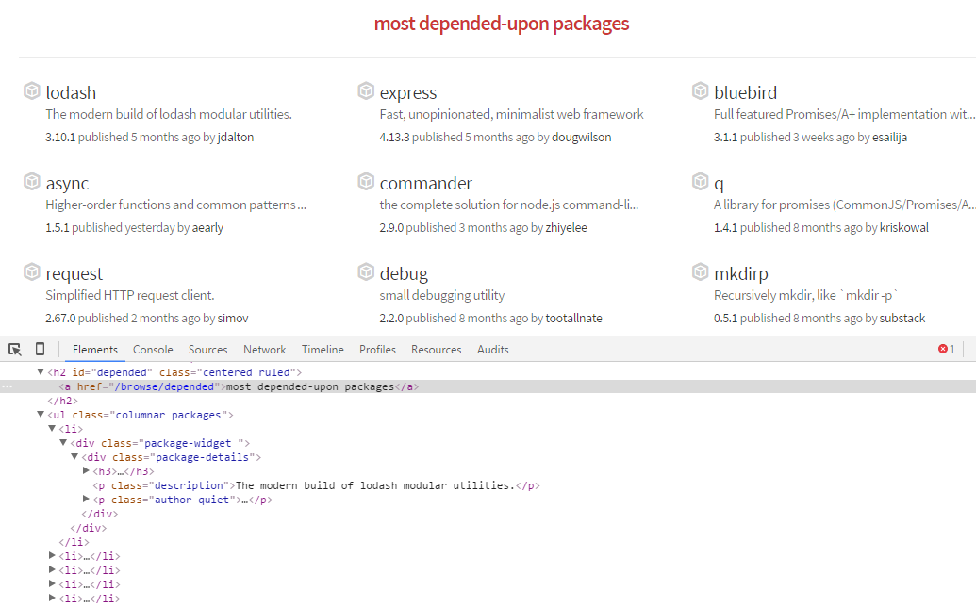Toggle device mode in DevTools toolbar
The height and width of the screenshot is (607, 976).
tap(38, 349)
